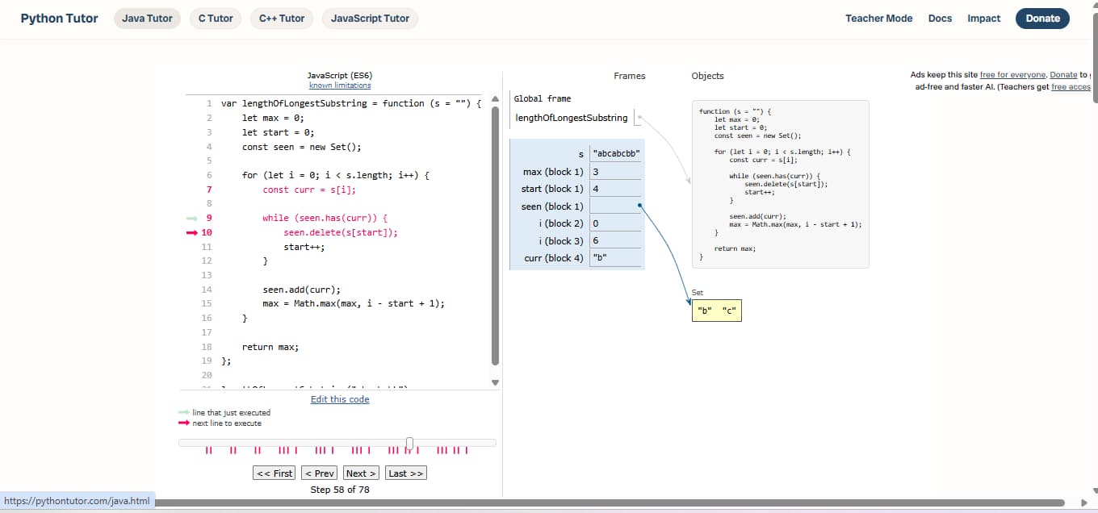Click the seen (block 1) pointer dot
Image resolution: width=1098 pixels, height=513 pixels.
pyautogui.click(x=639, y=206)
